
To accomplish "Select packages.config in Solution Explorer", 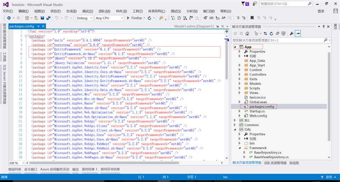I will coord(262,106).
